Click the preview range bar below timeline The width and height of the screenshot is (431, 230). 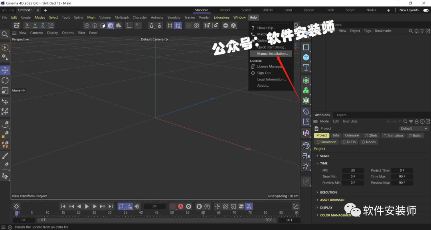(158, 220)
